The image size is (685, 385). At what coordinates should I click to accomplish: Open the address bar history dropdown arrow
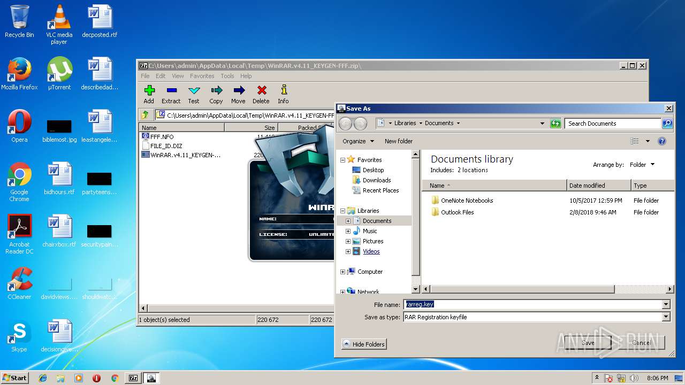point(542,124)
